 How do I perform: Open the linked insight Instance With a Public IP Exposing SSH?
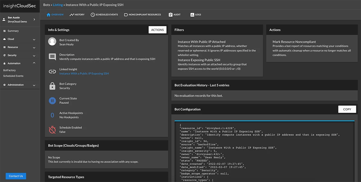click(84, 73)
